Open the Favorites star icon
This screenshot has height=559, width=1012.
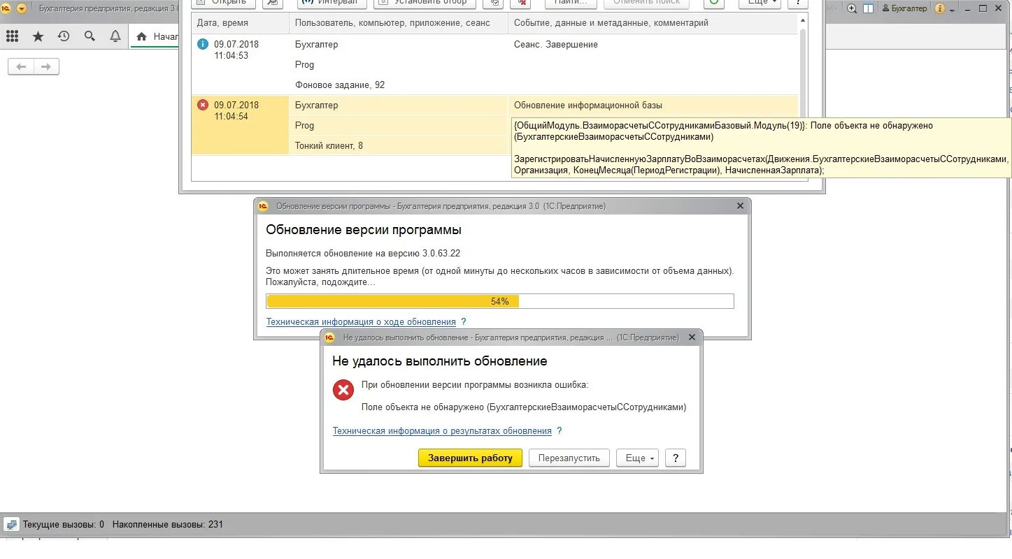tap(38, 36)
